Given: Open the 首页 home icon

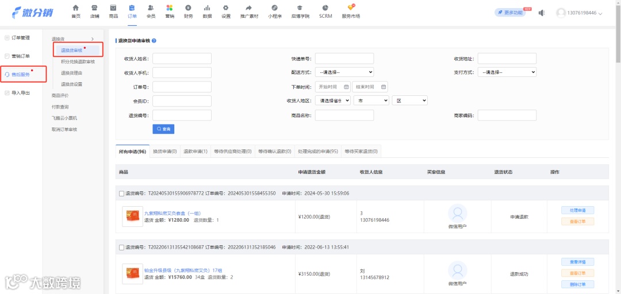Looking at the screenshot, I should (76, 8).
